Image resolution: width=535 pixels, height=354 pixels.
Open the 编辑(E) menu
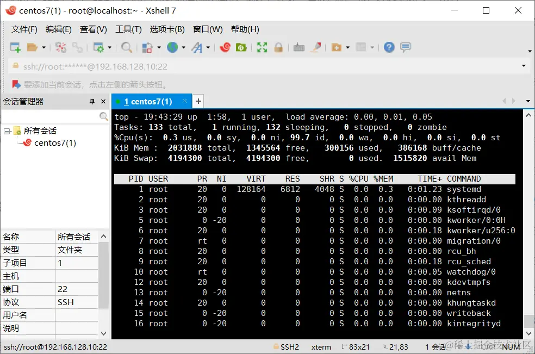[x=59, y=29]
